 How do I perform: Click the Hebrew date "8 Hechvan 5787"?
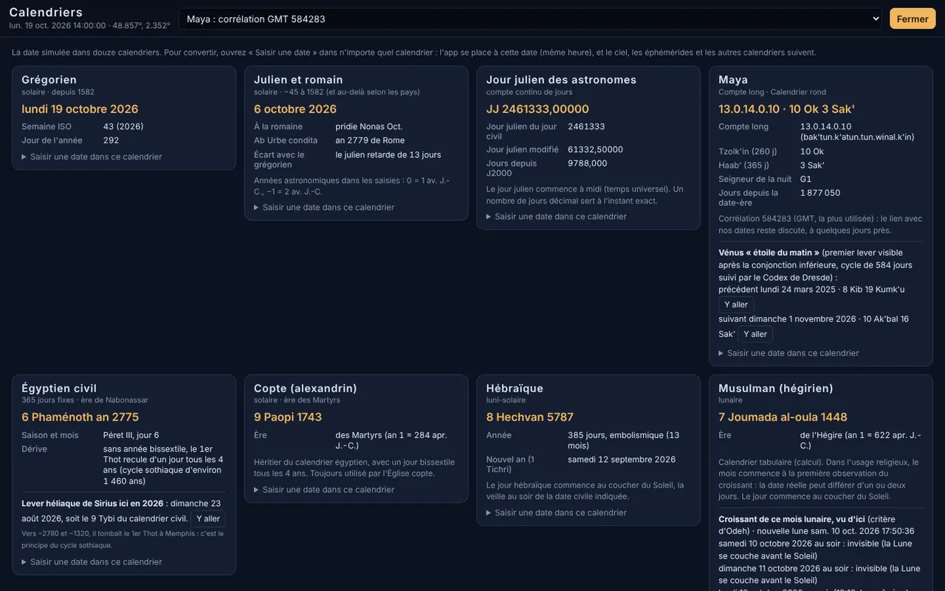pyautogui.click(x=530, y=417)
